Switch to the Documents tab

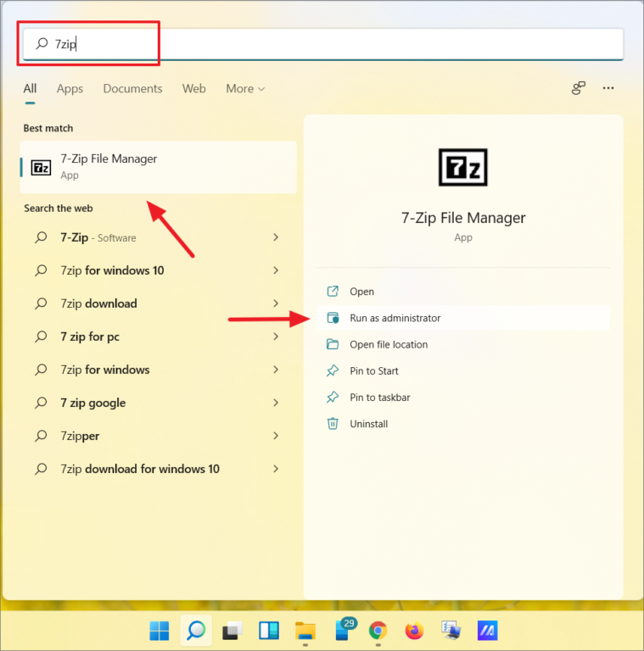pos(132,88)
